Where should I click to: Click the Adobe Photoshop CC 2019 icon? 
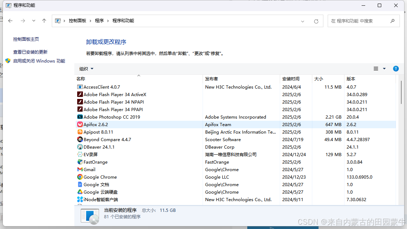pos(80,117)
